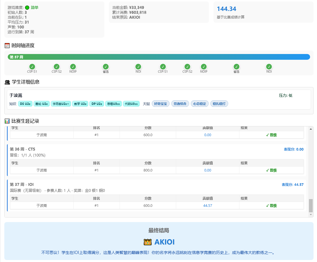Click the first 省选 checkmark on timeline
The image size is (317, 262).
(106, 67)
